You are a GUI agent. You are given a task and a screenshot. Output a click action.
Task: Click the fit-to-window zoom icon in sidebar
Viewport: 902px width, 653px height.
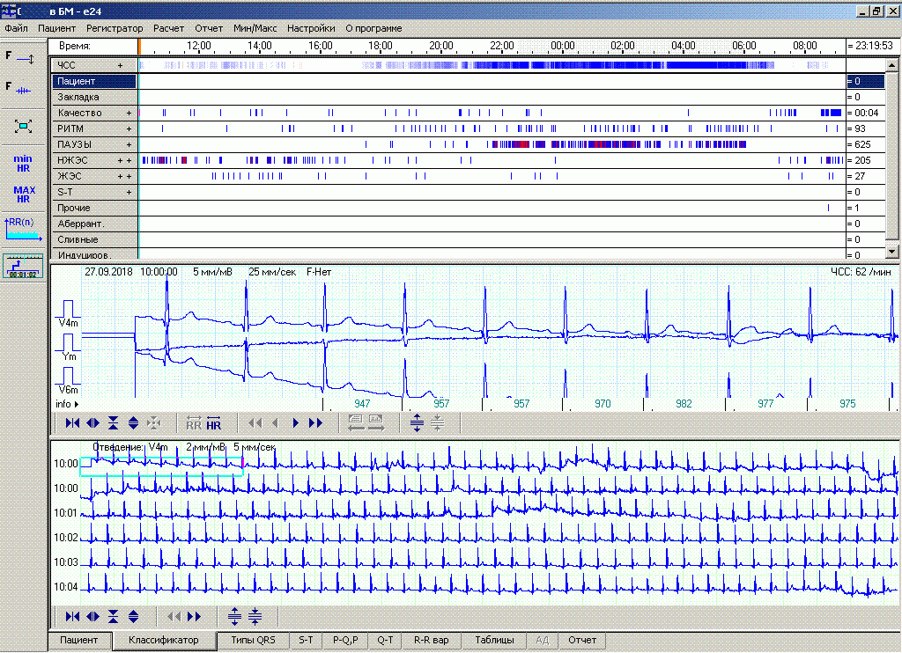[x=23, y=126]
